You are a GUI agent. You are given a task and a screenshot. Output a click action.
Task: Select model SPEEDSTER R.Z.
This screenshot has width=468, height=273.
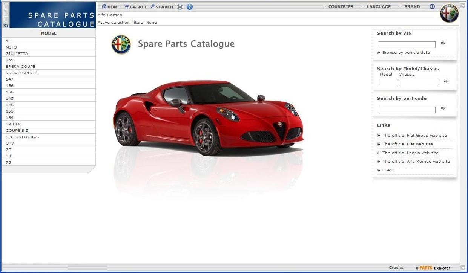[48, 137]
